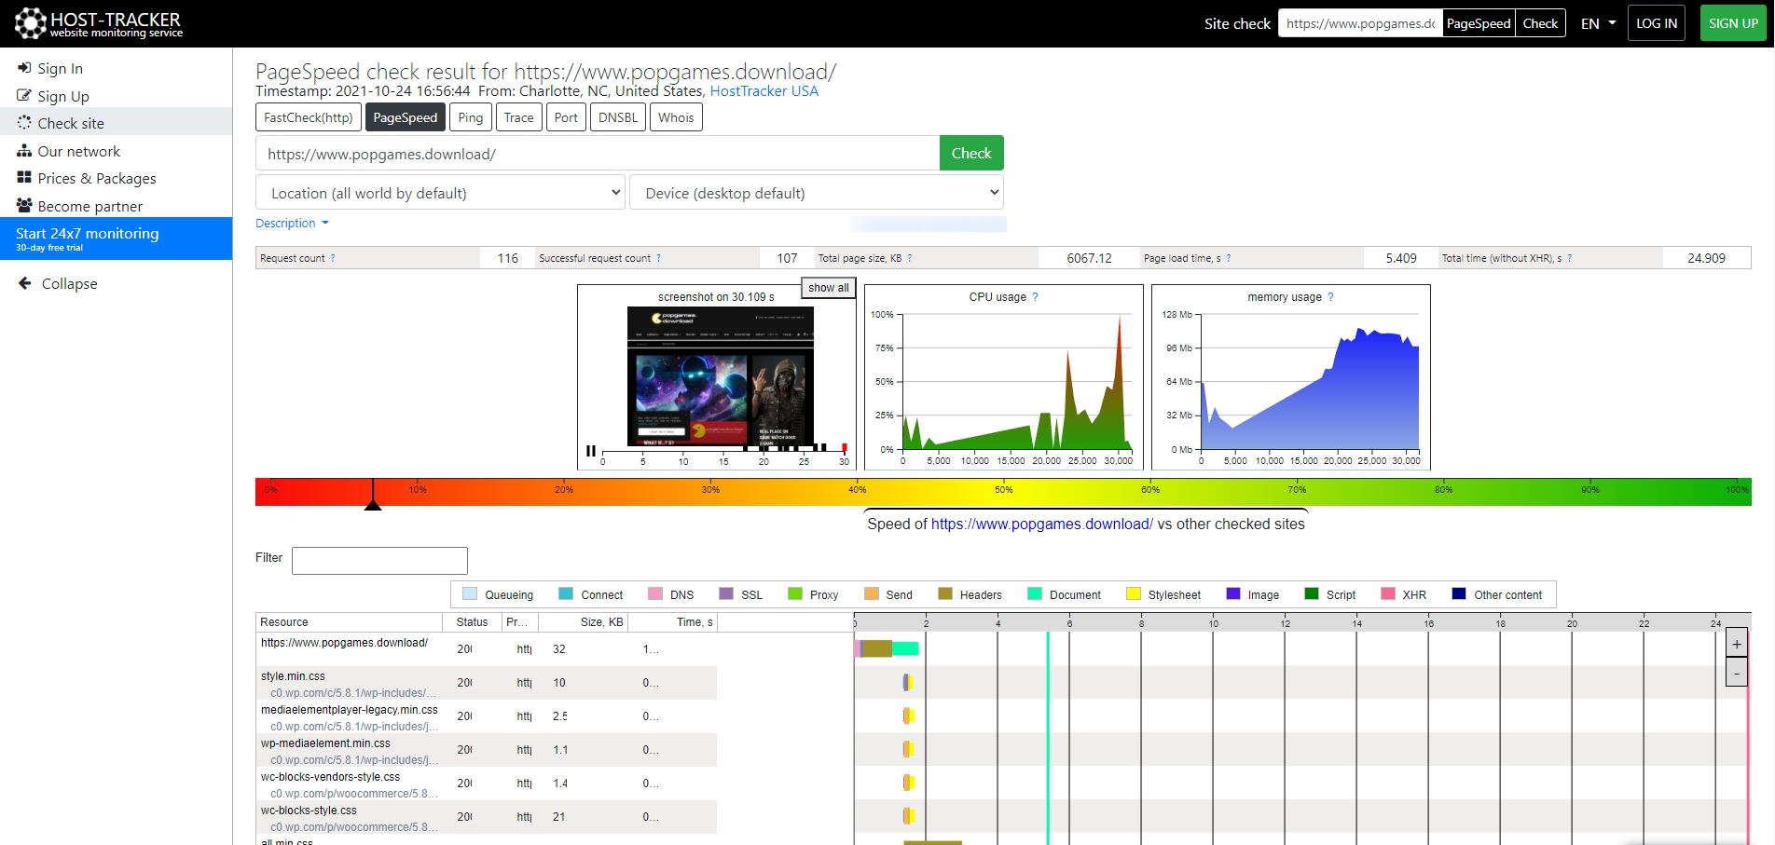
Task: Expand the Description section
Action: pos(292,224)
